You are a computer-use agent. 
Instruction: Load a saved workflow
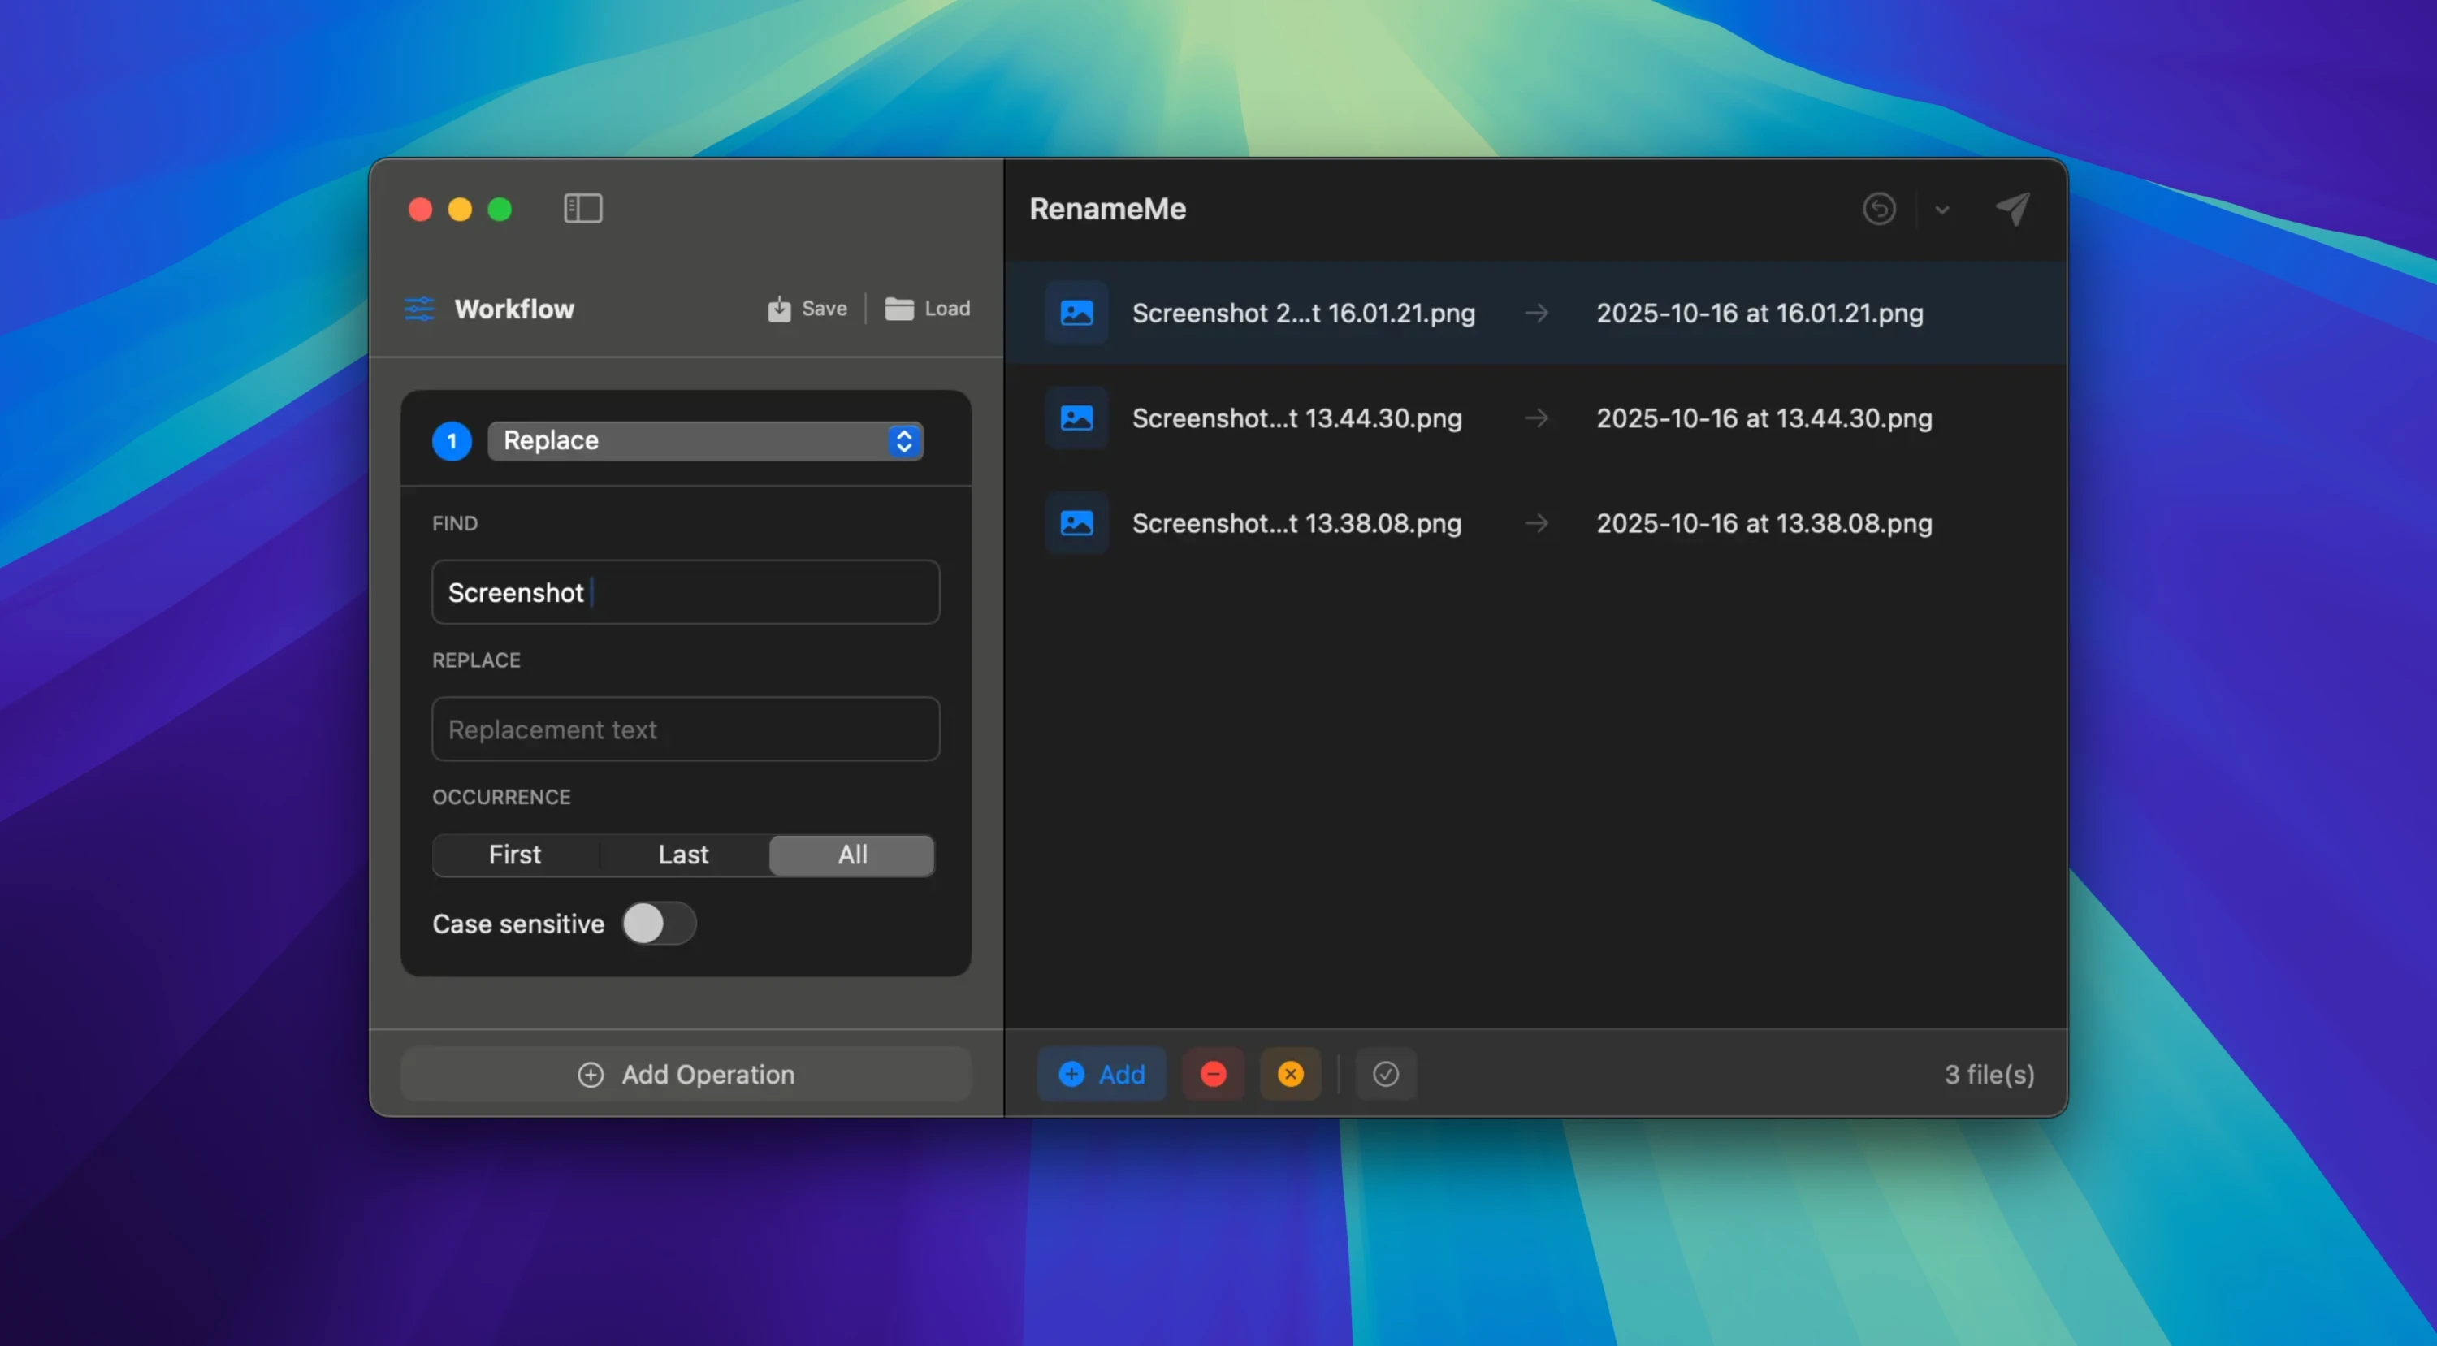coord(927,309)
